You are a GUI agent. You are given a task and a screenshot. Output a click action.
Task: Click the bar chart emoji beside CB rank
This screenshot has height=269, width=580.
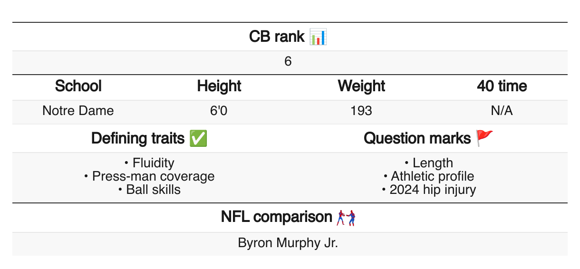pyautogui.click(x=318, y=37)
